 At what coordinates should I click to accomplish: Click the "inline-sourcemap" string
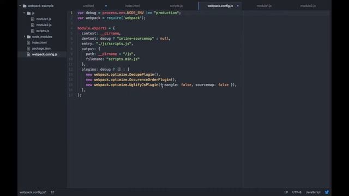pyautogui.click(x=135, y=39)
